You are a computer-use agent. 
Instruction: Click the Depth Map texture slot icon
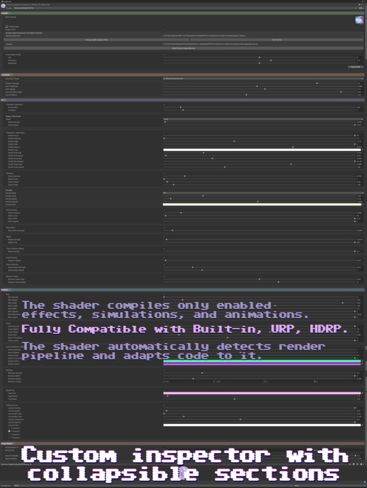(6, 26)
